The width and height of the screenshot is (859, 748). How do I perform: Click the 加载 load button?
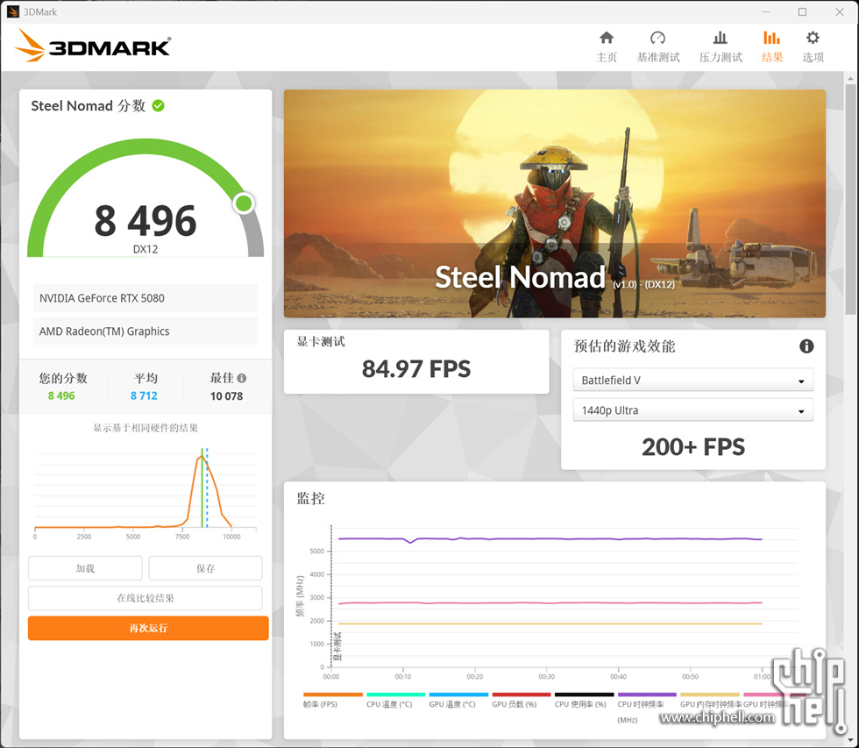85,568
